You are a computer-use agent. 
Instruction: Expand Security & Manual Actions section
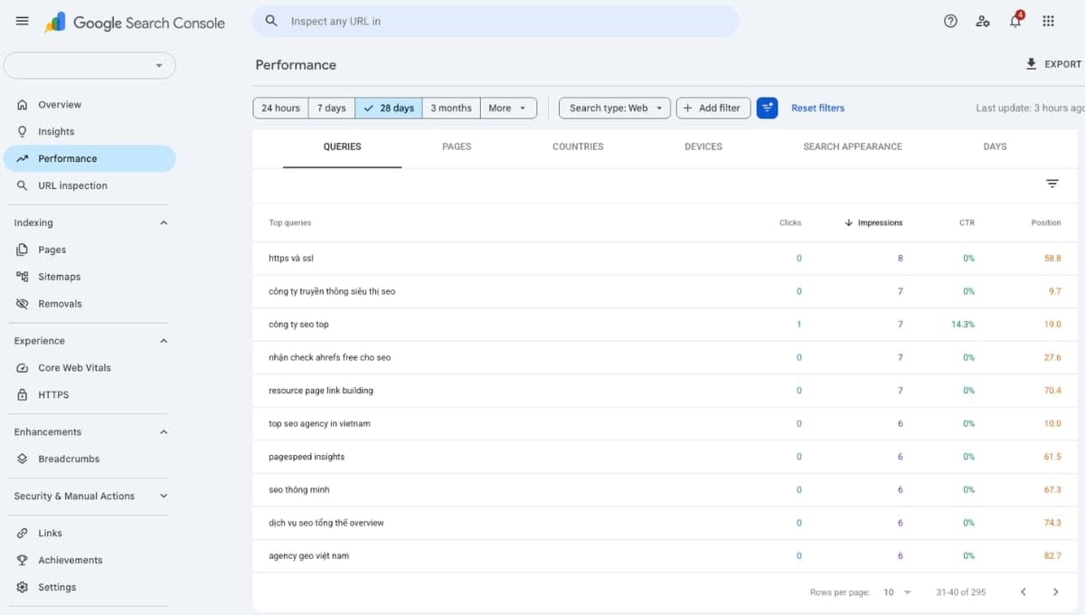pyautogui.click(x=164, y=497)
